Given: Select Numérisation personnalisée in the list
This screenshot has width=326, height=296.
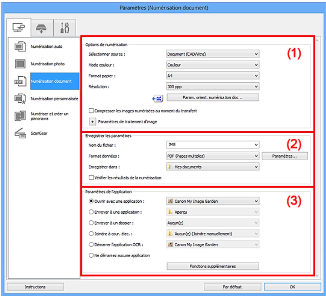Looking at the screenshot, I should pos(54,99).
